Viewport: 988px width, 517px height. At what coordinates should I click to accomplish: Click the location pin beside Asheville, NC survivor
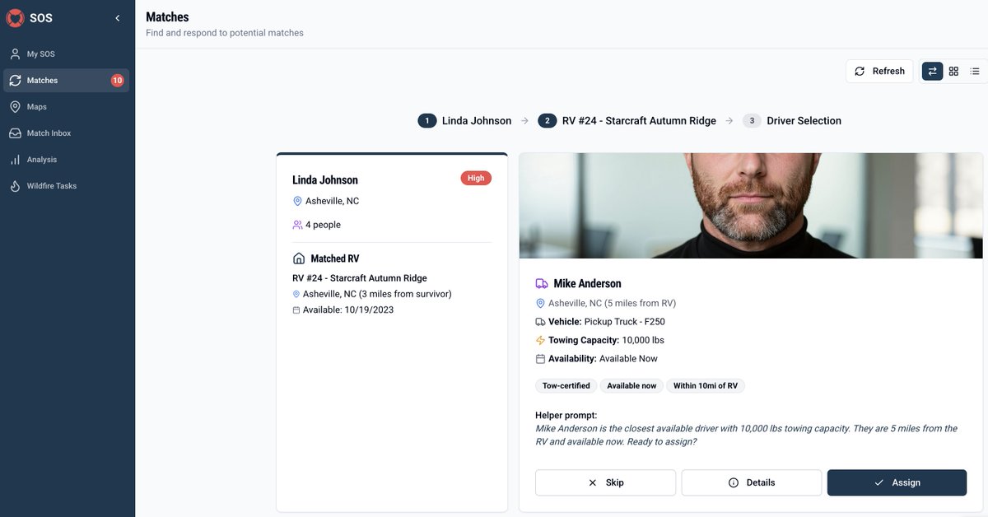tap(297, 201)
